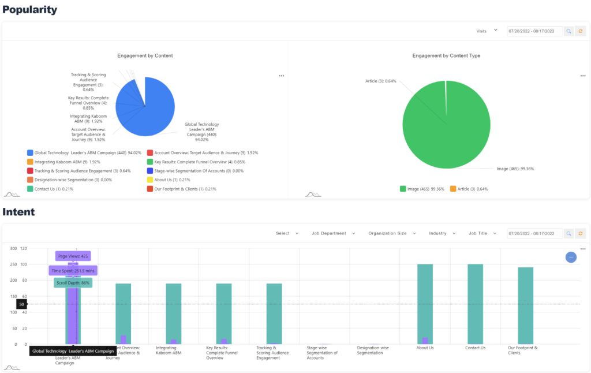The image size is (591, 373).
Task: Click the refresh icon in the Popularity panel
Action: [x=581, y=31]
